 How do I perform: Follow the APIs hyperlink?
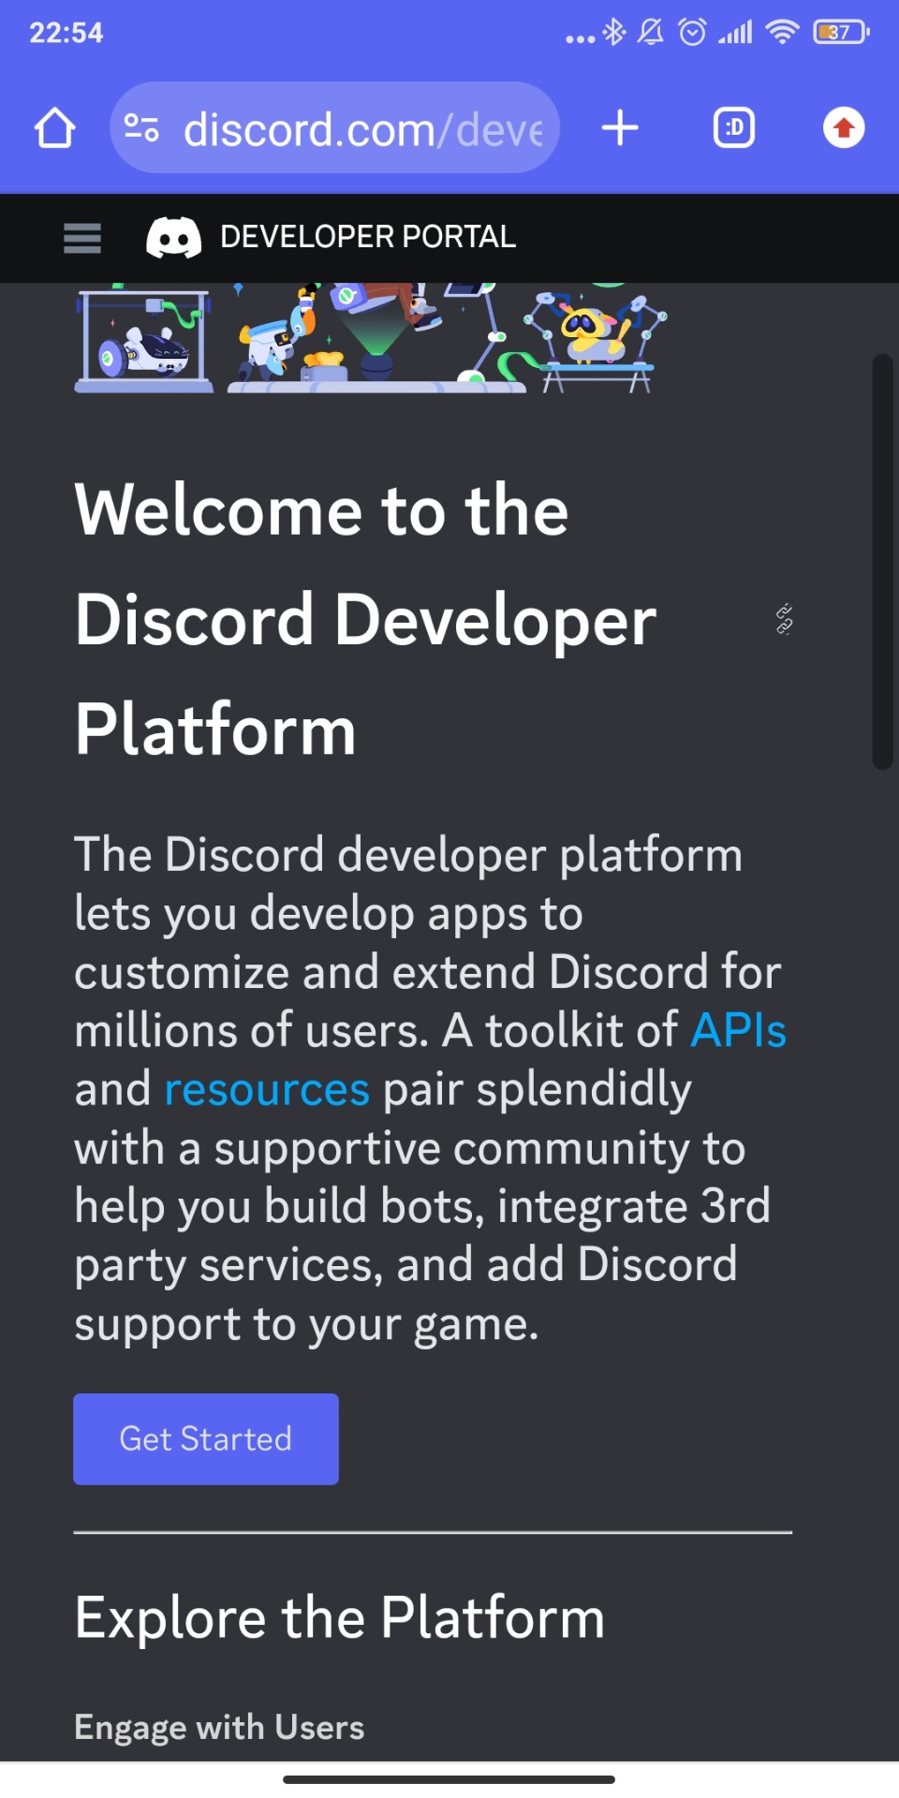[738, 1030]
